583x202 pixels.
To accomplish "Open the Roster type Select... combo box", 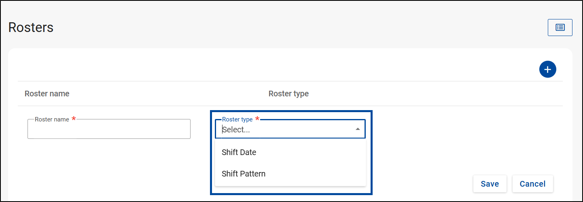I will click(x=290, y=129).
